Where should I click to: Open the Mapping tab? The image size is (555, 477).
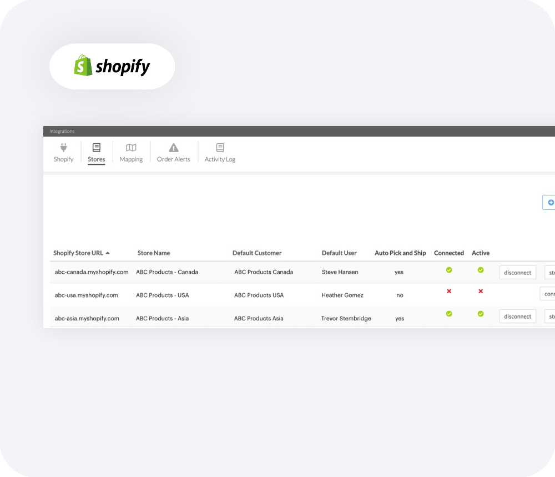tap(131, 153)
